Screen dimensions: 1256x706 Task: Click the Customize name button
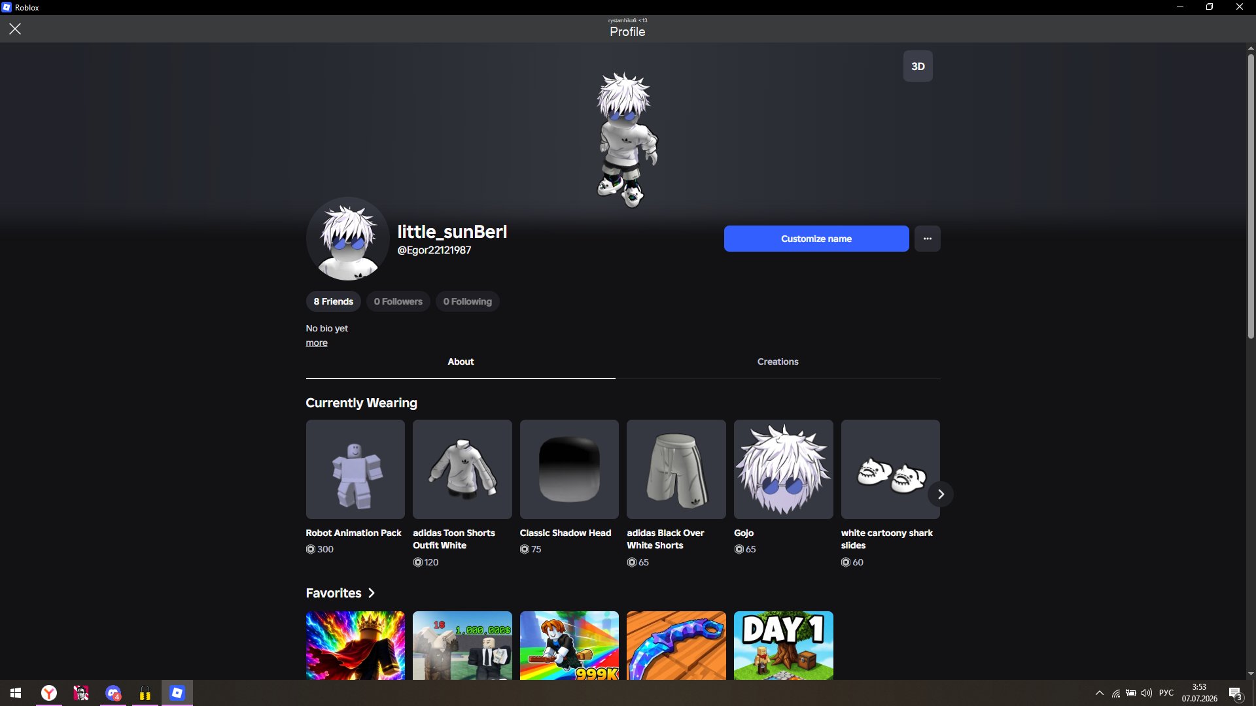coord(816,239)
